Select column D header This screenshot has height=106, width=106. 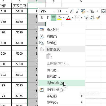(x=20, y=1)
